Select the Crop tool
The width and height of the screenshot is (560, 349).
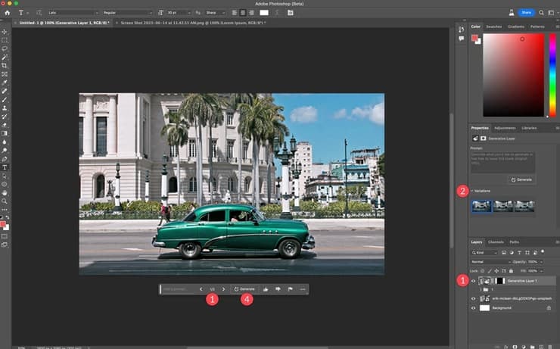click(x=5, y=65)
